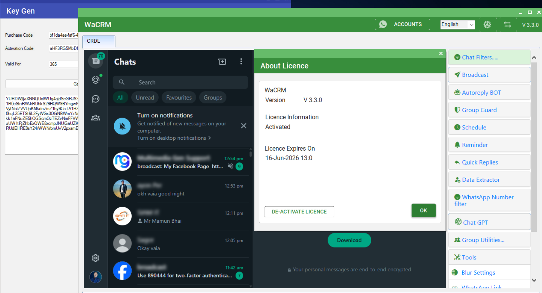Open the Channels icon in WhatsApp sidebar
Viewport: 542px width, 293px height.
(x=96, y=99)
